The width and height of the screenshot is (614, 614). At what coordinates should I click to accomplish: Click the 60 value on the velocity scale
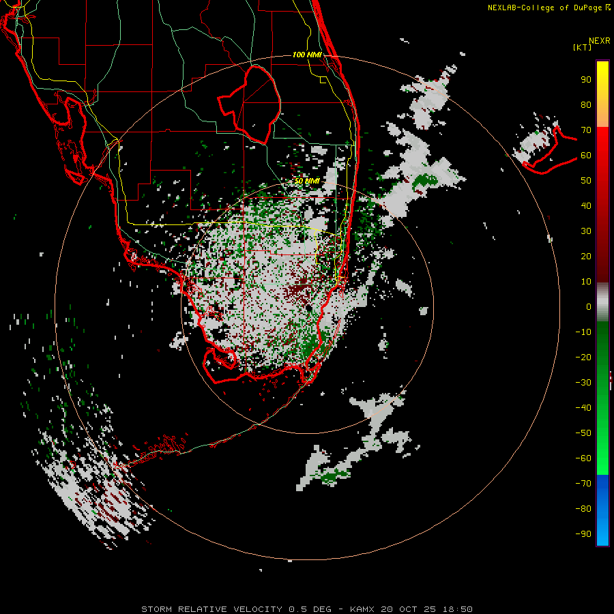click(x=586, y=155)
